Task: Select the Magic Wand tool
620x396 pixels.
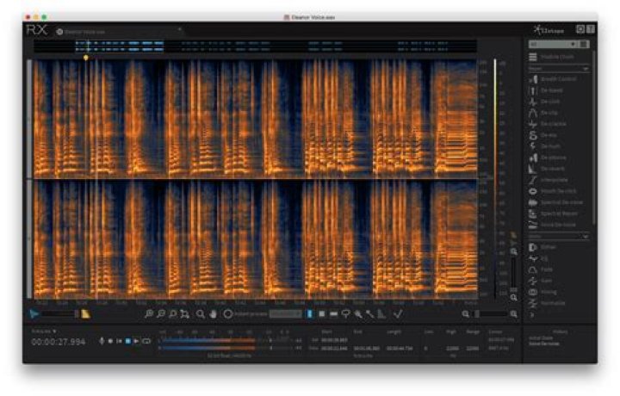Action: pyautogui.click(x=369, y=314)
